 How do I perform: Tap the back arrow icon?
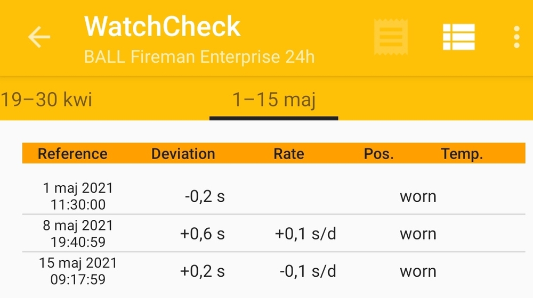click(x=39, y=37)
